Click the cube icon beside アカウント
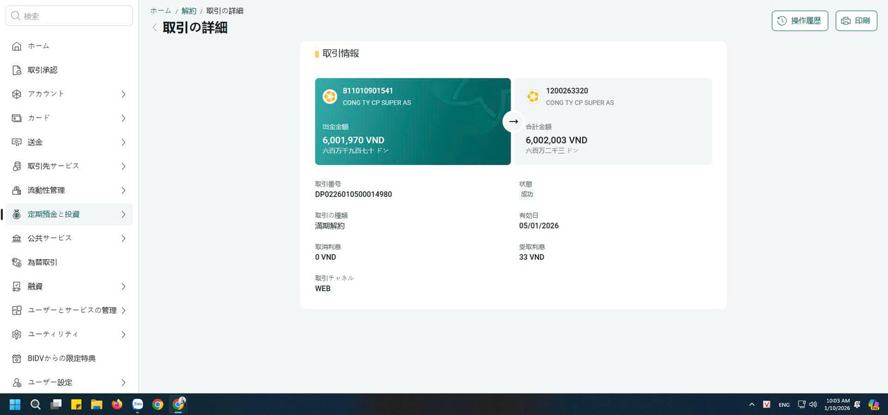Viewport: 888px width, 415px height. tap(17, 94)
